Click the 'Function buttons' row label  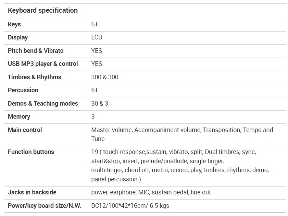[31, 152]
